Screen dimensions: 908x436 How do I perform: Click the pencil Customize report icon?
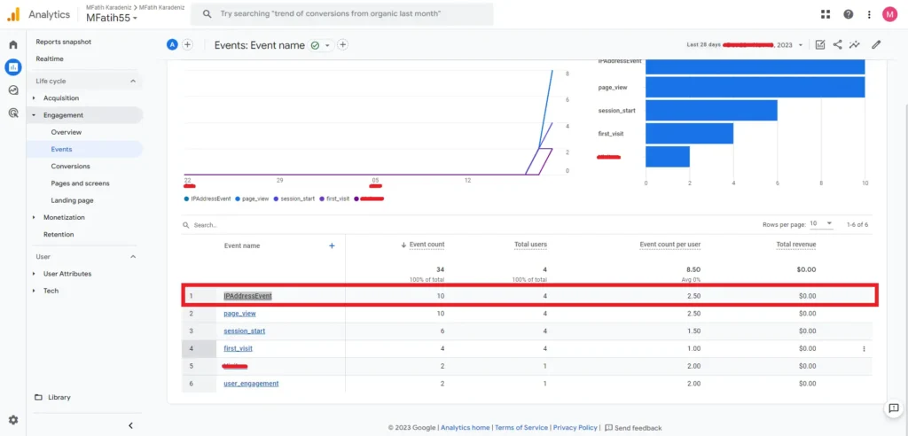[876, 44]
